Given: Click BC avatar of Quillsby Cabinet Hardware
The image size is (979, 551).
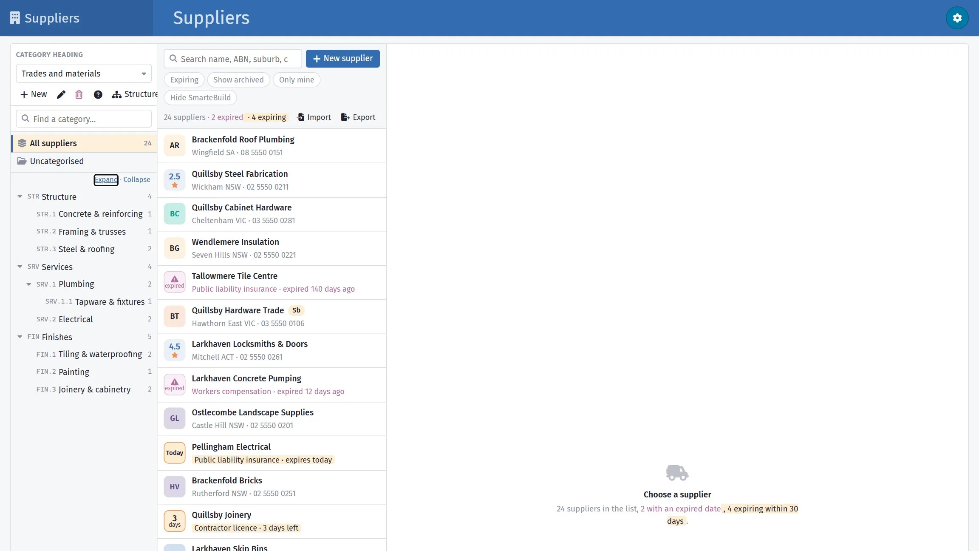Looking at the screenshot, I should tap(175, 214).
